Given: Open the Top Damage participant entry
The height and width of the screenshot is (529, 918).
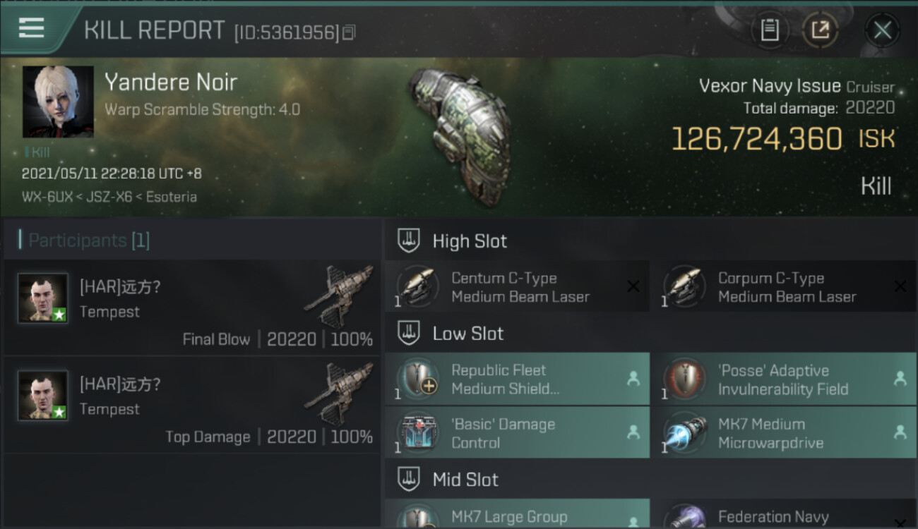Looking at the screenshot, I should (192, 405).
